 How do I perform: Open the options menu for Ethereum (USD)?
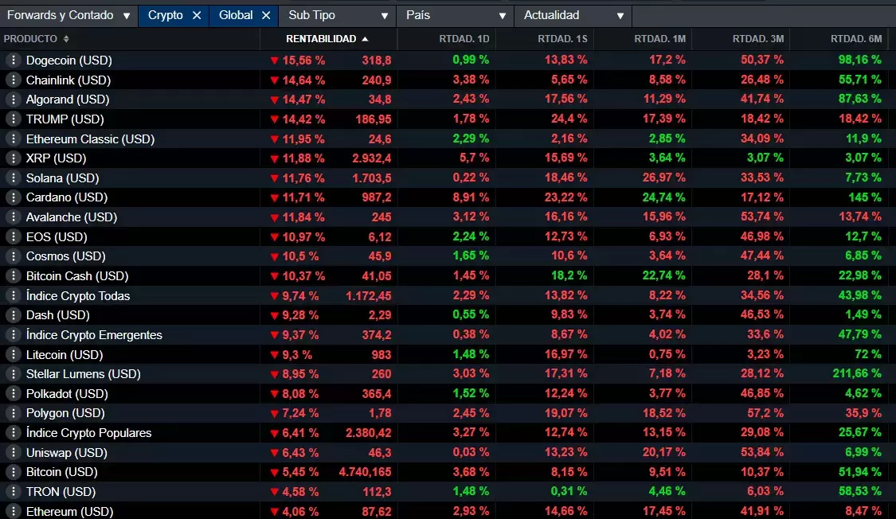click(x=13, y=511)
